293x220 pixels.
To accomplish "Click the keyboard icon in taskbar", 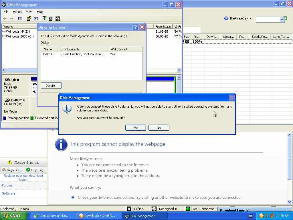I will [251, 216].
